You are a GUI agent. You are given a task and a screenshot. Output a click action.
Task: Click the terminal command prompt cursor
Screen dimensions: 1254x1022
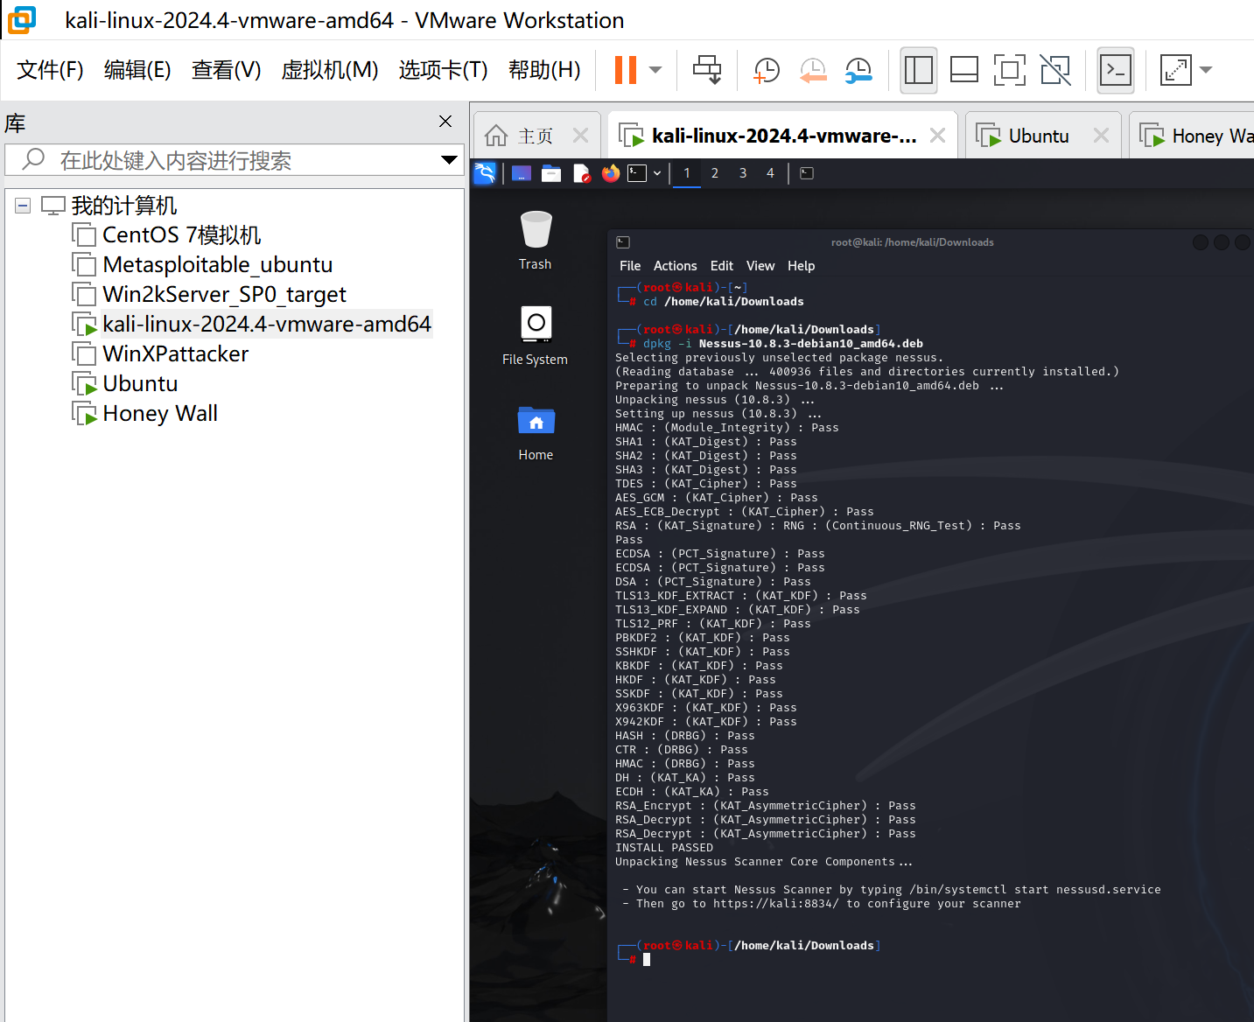pos(647,960)
